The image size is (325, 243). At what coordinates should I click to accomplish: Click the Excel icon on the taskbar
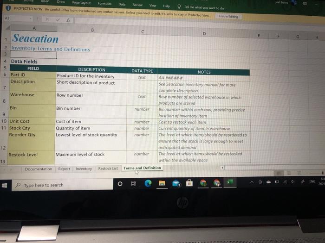point(230,182)
